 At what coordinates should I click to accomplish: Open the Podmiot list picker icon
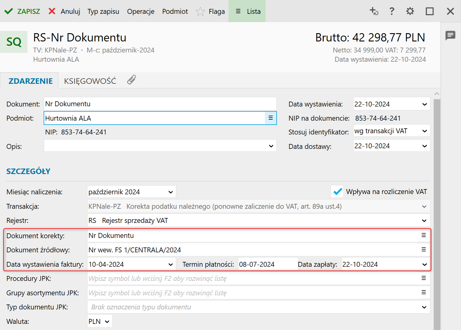pyautogui.click(x=270, y=118)
